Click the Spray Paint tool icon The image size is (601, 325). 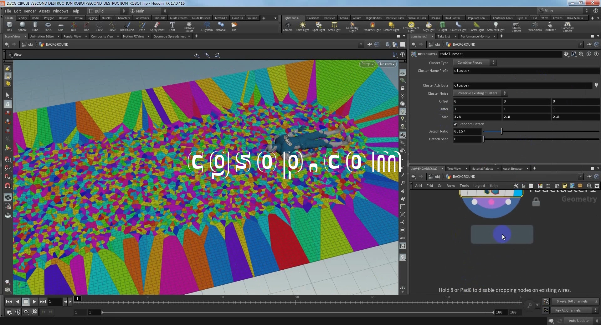click(x=157, y=26)
